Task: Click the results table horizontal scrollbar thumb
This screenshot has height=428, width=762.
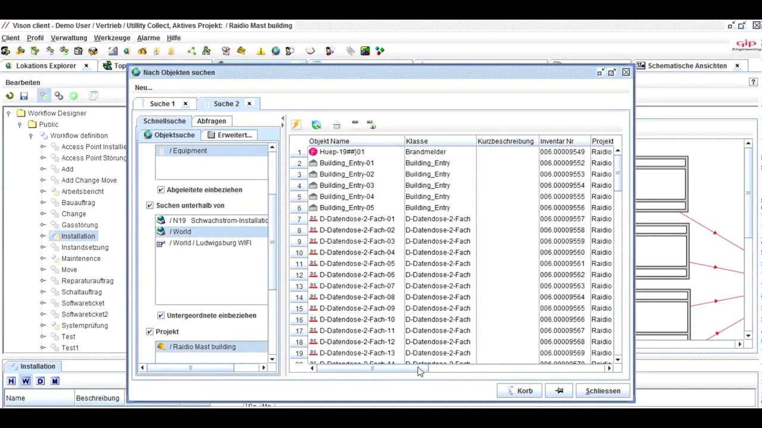Action: (x=373, y=369)
